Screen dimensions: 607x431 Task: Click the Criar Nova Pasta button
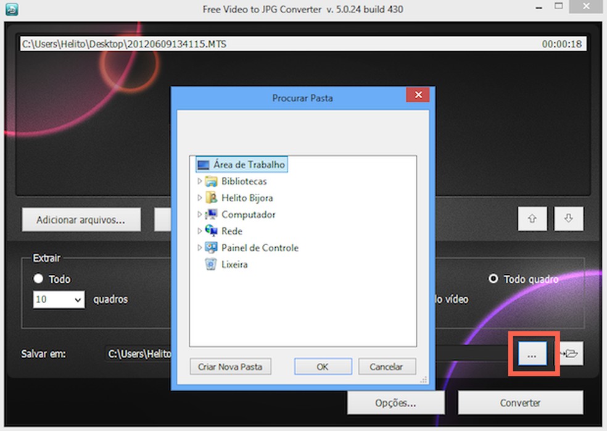pos(230,367)
